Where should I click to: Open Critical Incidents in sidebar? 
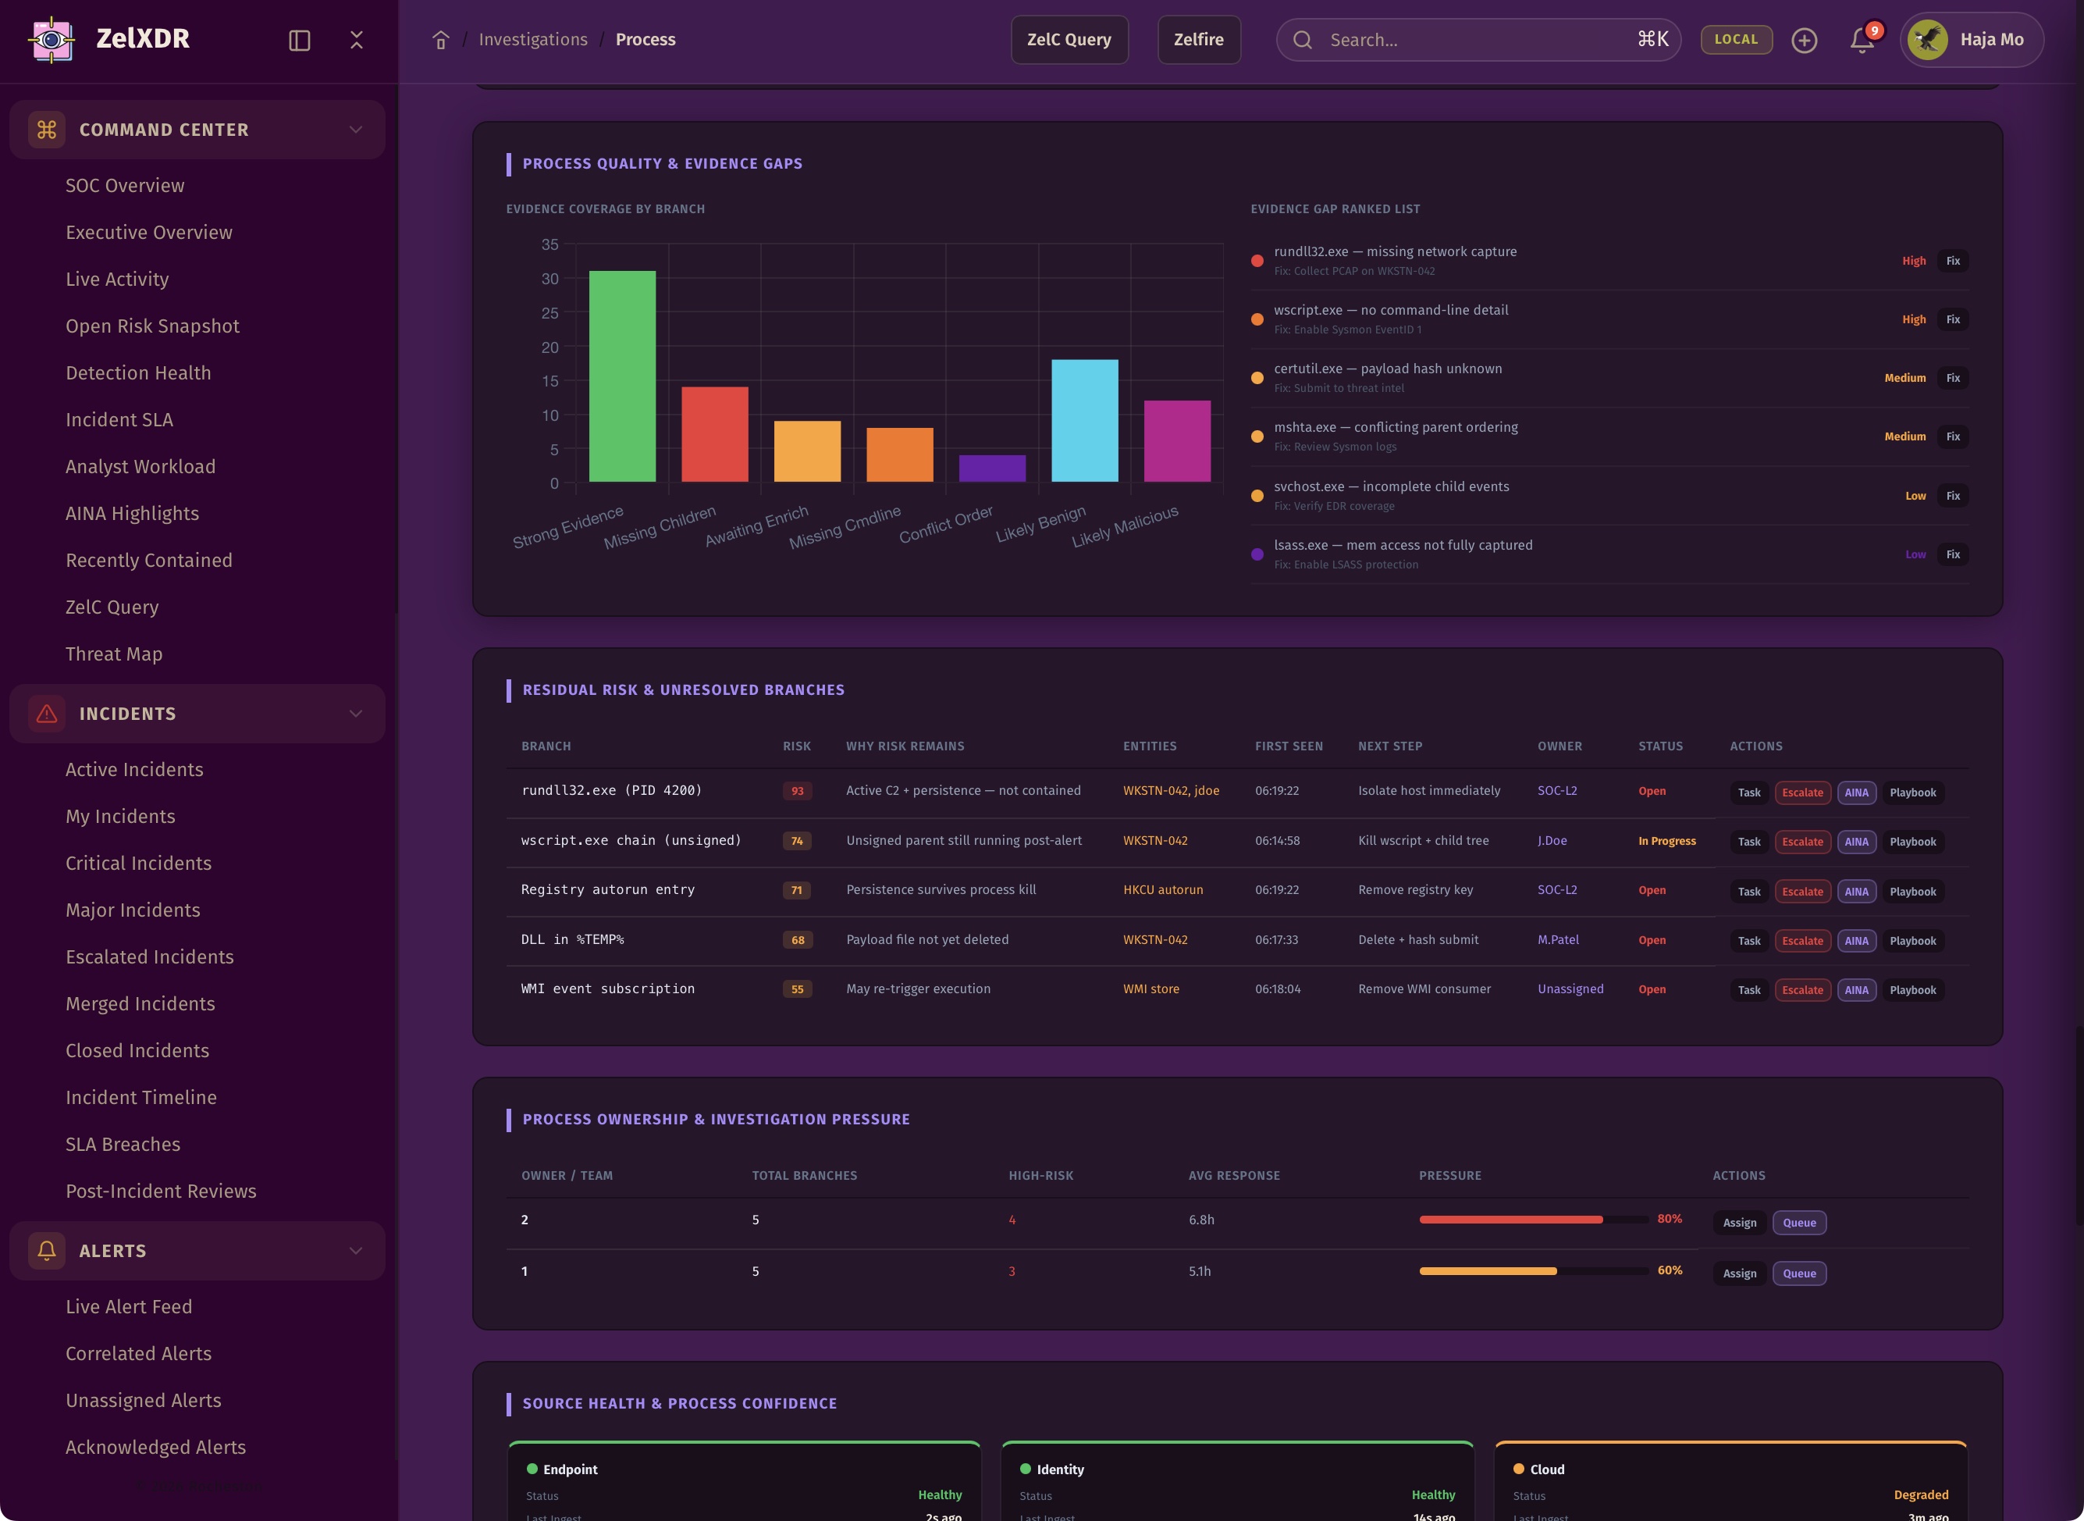tap(138, 863)
